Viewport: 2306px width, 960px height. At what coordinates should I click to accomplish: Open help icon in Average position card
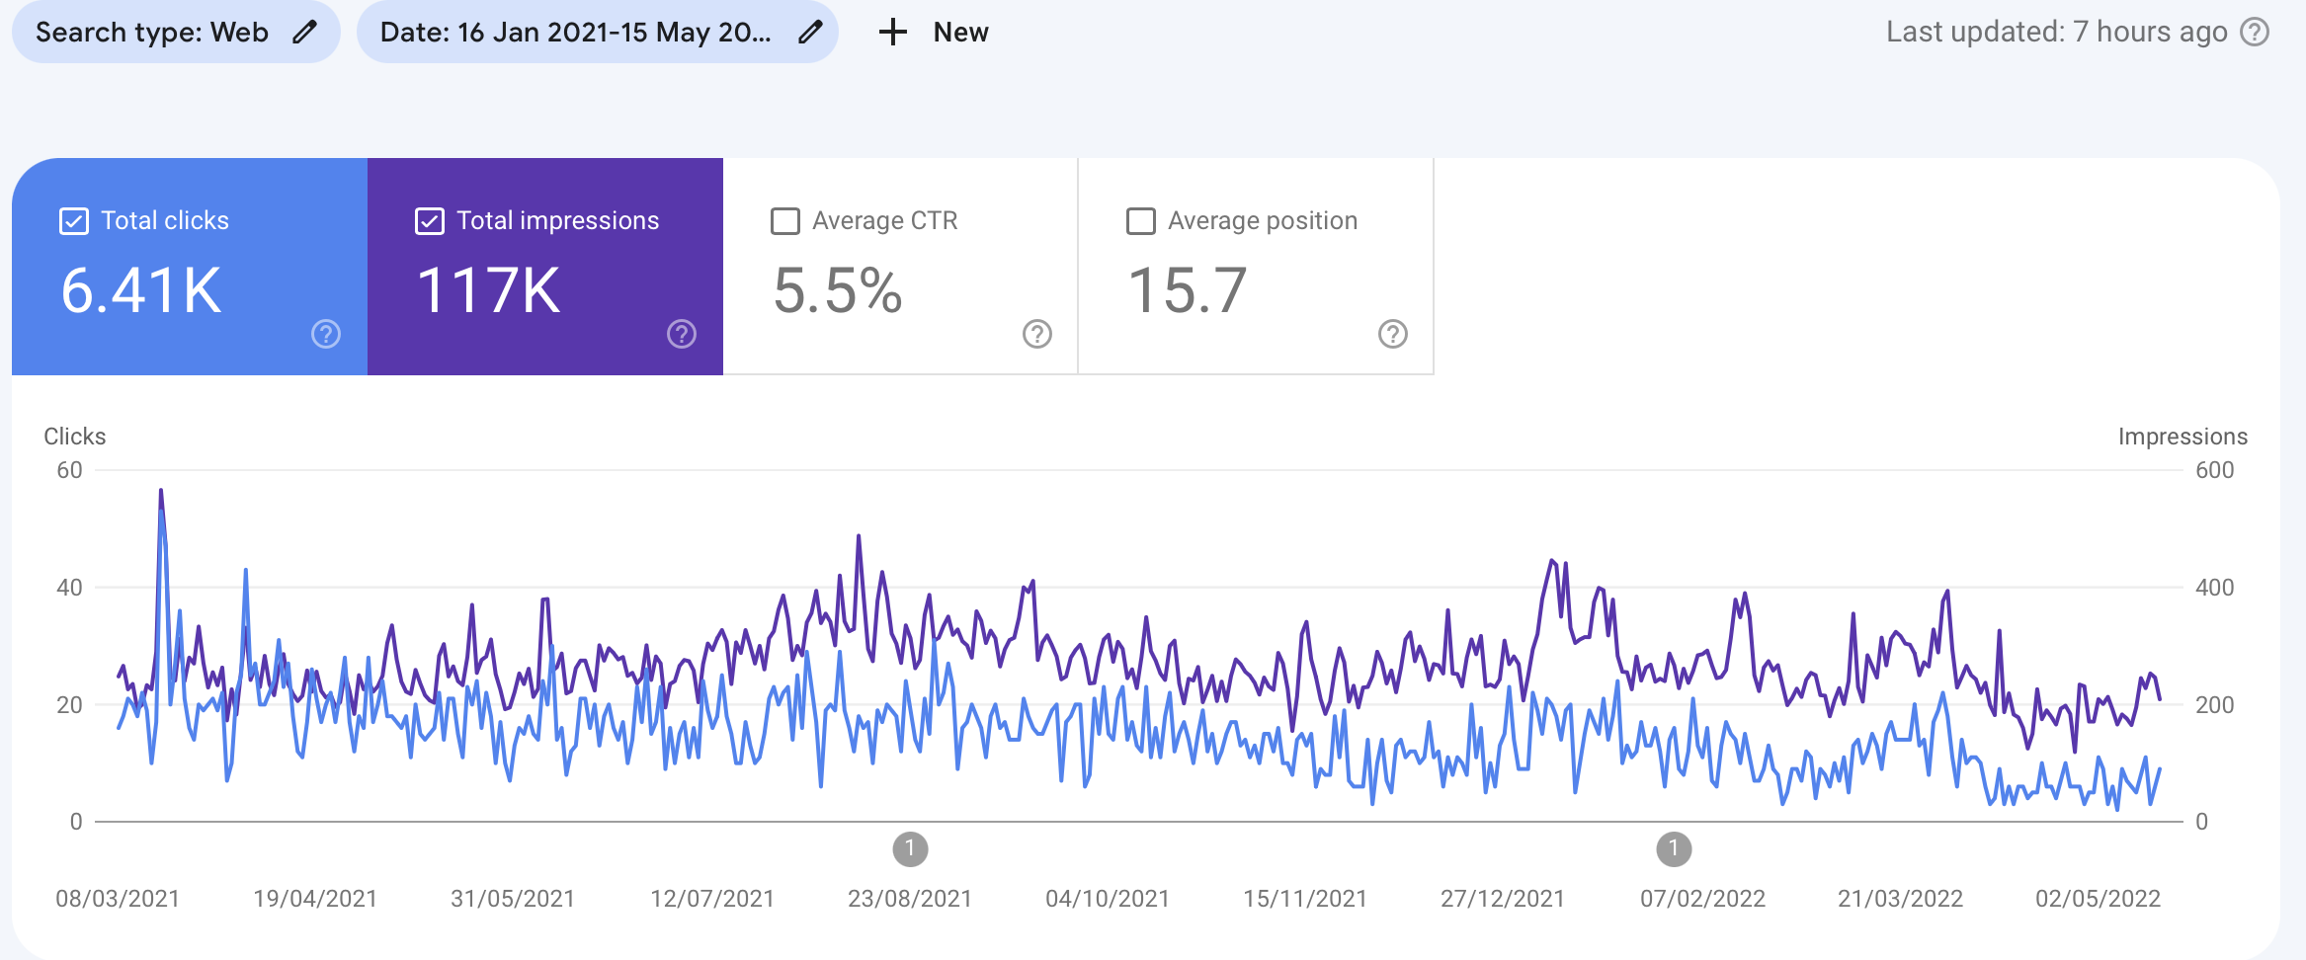1393,334
